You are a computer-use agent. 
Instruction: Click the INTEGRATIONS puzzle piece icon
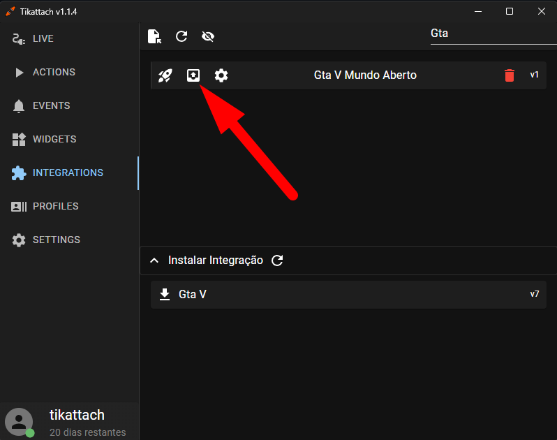pos(19,173)
